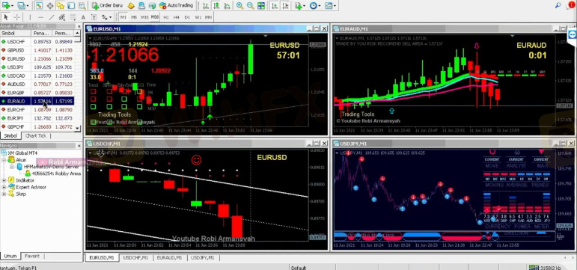Toggle the AutoTrading button
577x270 pixels.
pos(176,5)
